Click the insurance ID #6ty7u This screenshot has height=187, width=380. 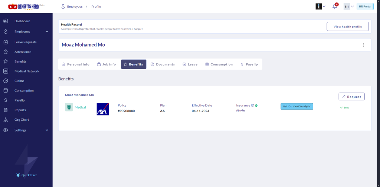point(240,110)
